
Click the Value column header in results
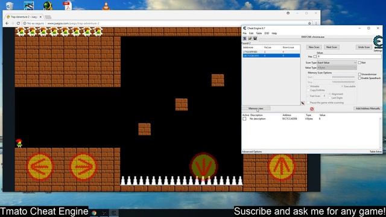click(268, 47)
